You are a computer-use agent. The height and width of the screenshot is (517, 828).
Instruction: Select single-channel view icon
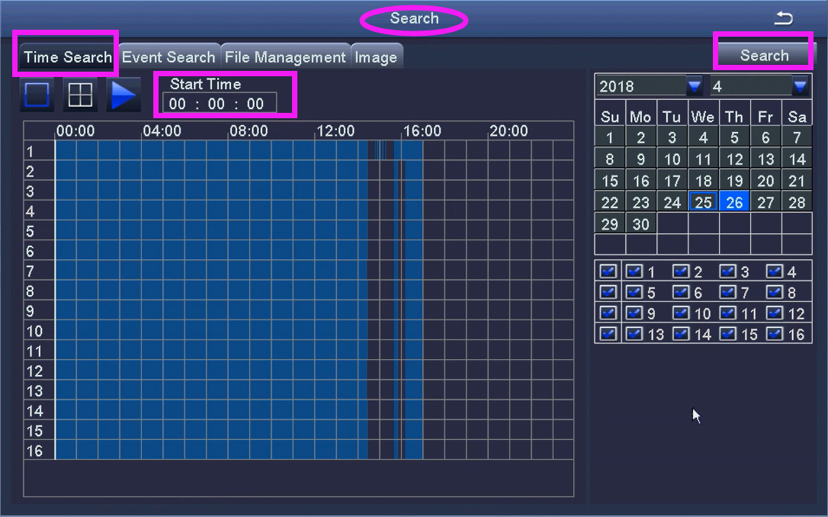[37, 95]
